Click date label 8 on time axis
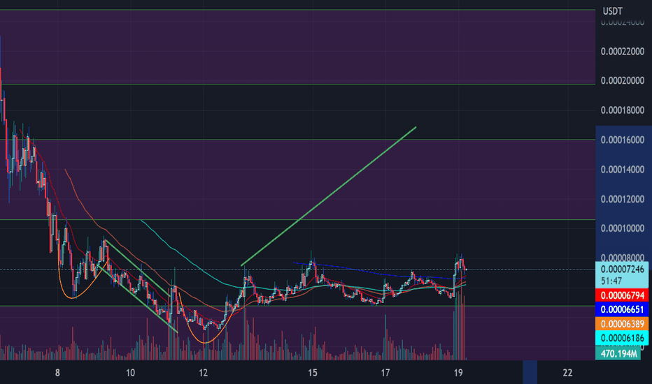The height and width of the screenshot is (384, 652). pyautogui.click(x=57, y=373)
